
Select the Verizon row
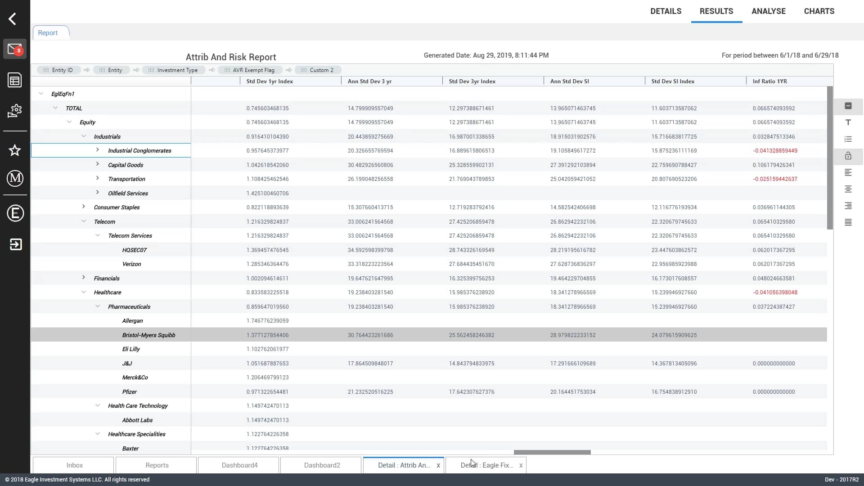tap(429, 264)
